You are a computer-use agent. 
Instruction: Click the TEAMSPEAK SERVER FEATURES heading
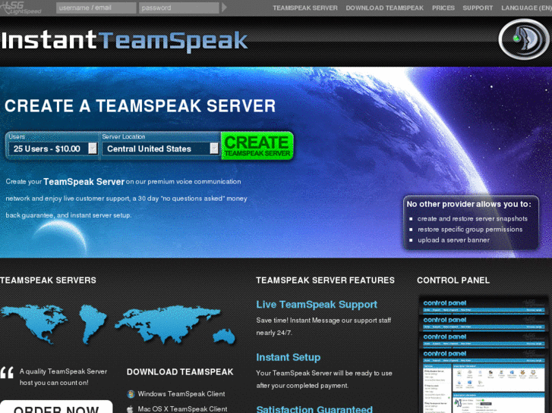(325, 280)
